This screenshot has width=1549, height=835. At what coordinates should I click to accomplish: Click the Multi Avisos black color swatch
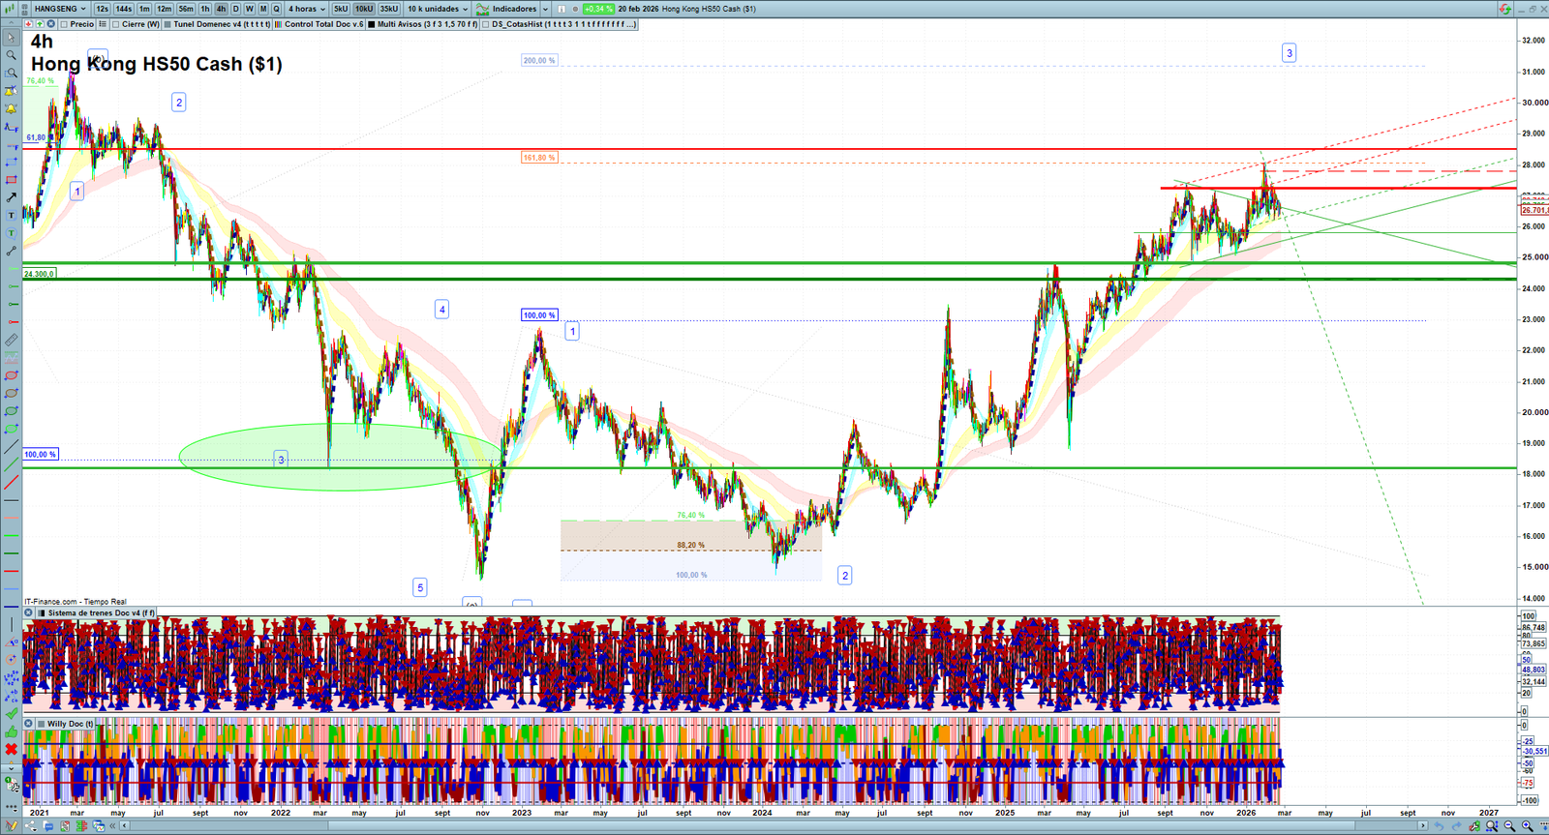[x=372, y=24]
